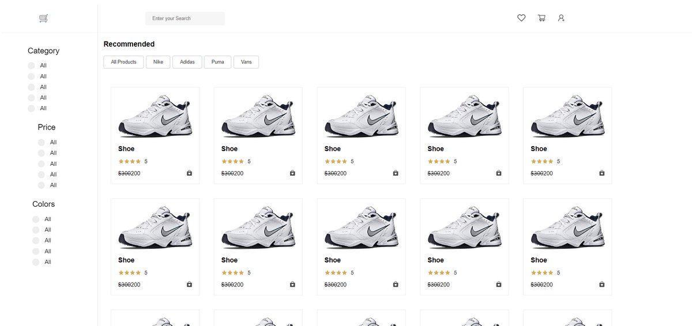This screenshot has height=326, width=692.
Task: Click the bag icon on top row's third card
Action: [396, 173]
